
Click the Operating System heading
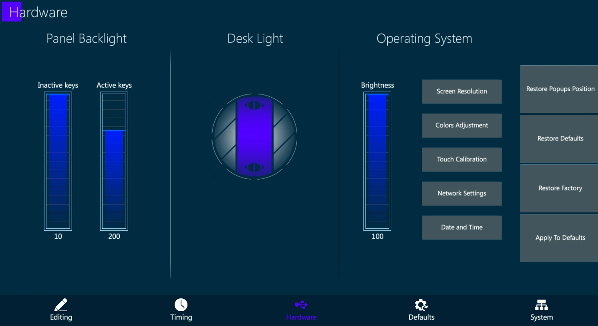(424, 39)
